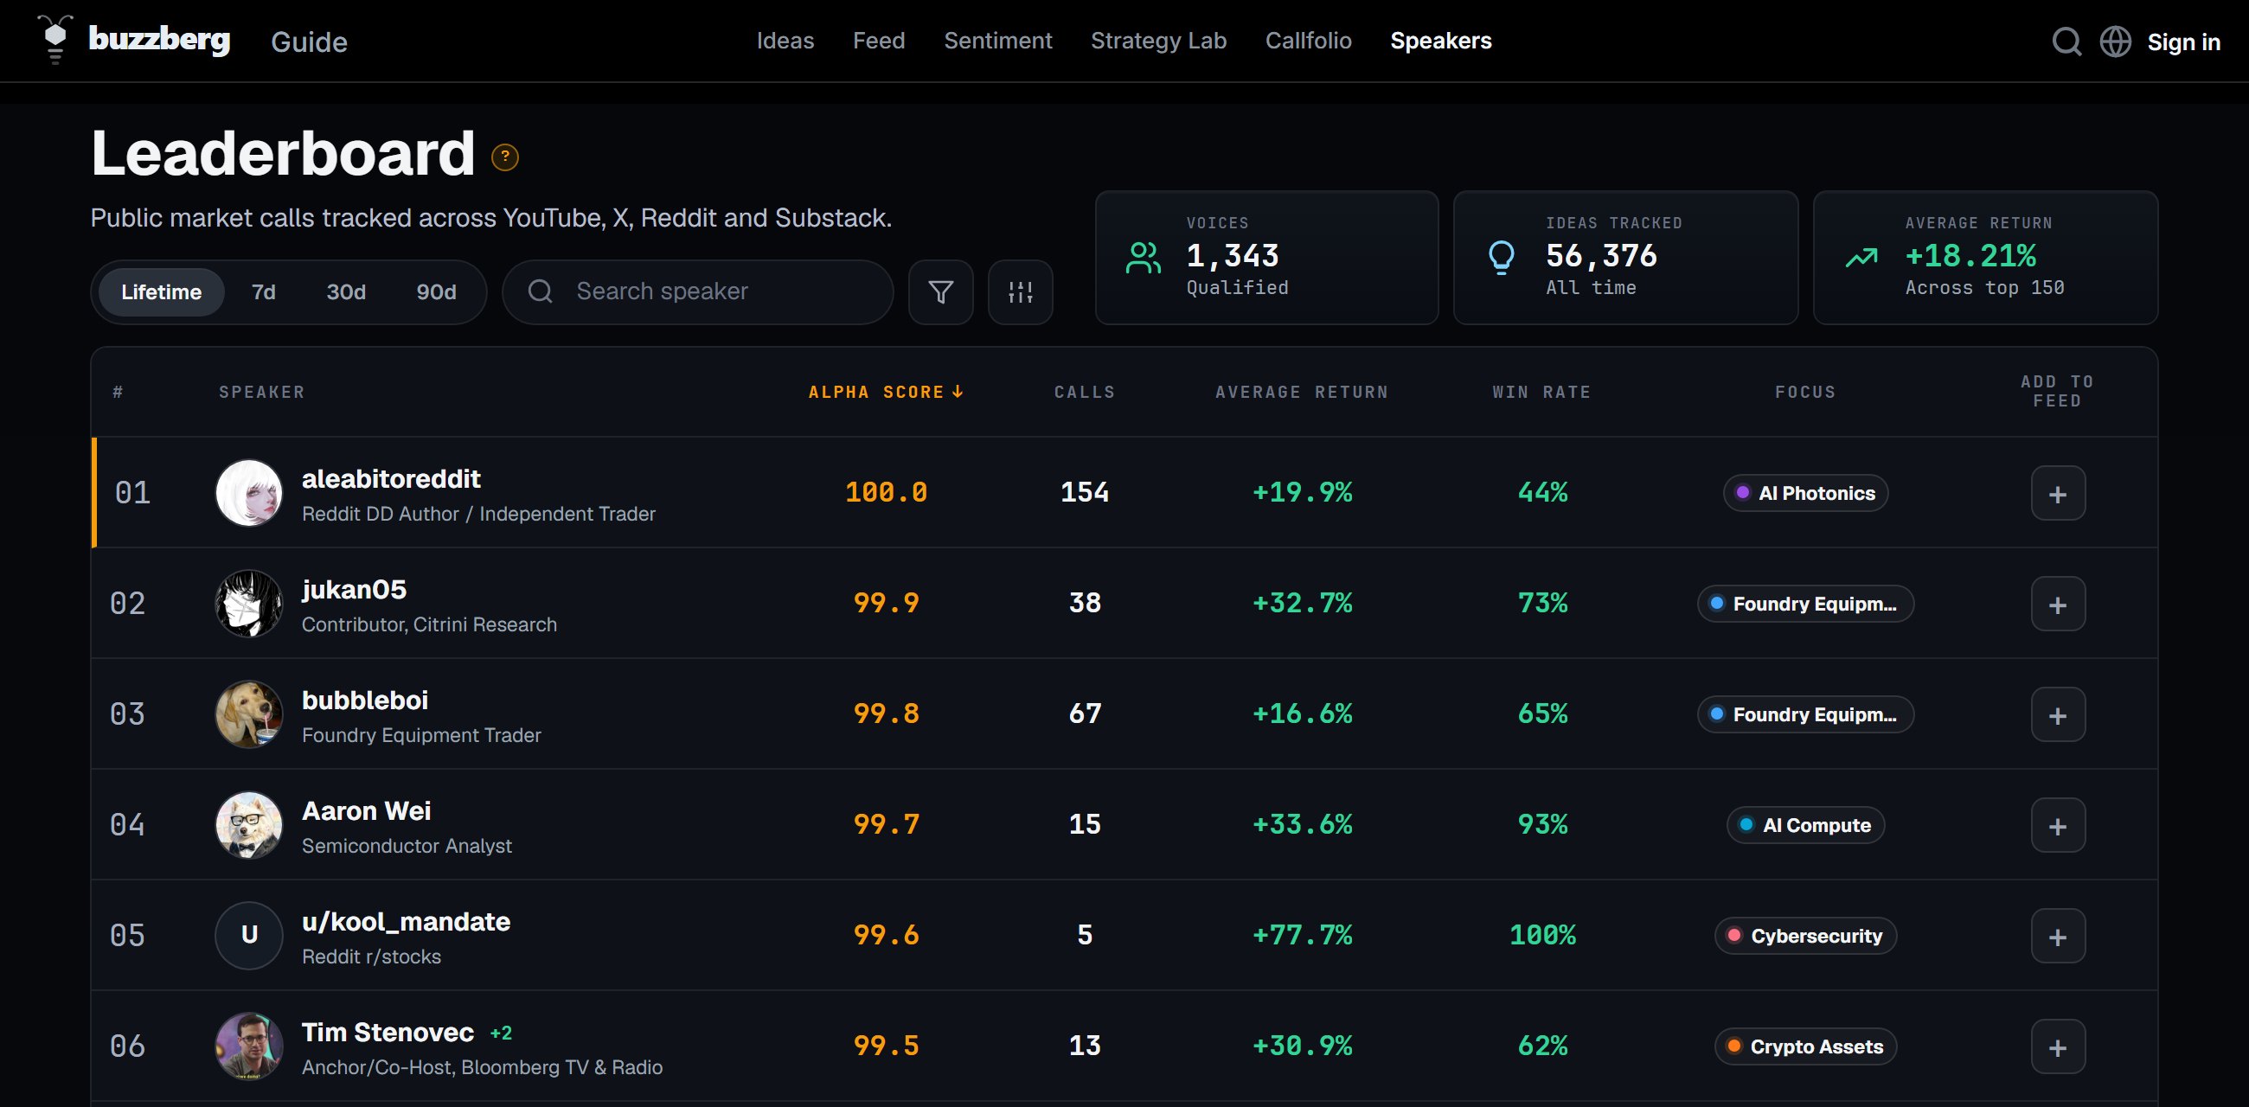
Task: Open Tim Stenovec speaker profile name
Action: pos(388,1033)
